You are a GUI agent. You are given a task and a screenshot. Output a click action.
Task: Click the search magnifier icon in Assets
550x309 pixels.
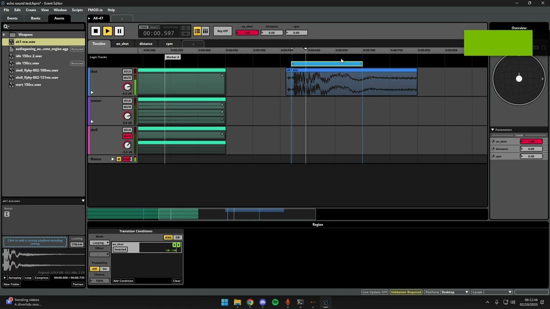(x=6, y=27)
